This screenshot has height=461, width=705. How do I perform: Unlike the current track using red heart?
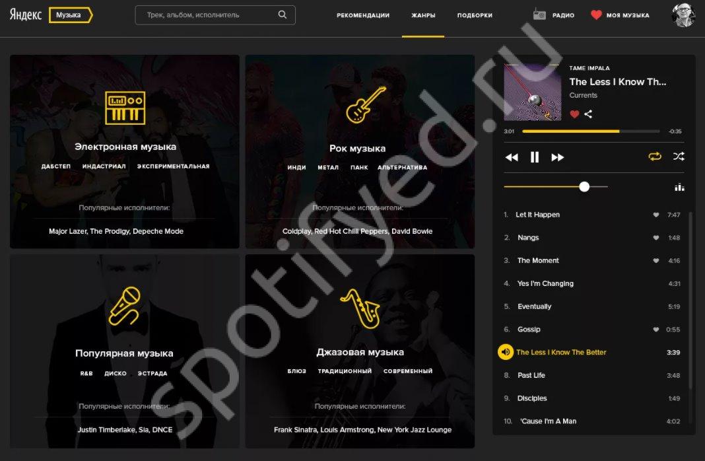[x=574, y=114]
